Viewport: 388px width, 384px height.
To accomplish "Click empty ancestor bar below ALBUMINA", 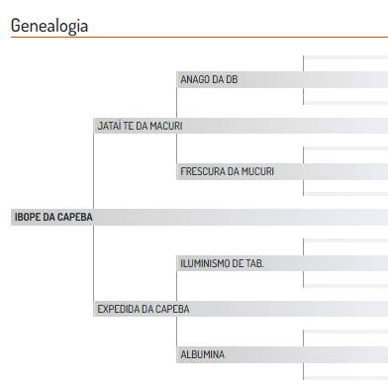I will pyautogui.click(x=345, y=378).
